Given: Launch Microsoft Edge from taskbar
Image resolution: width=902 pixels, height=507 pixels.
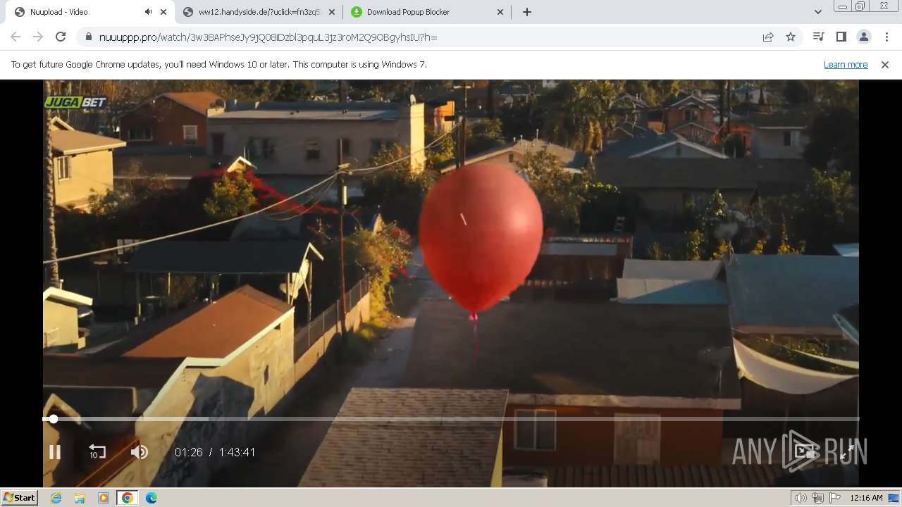Looking at the screenshot, I should point(152,498).
